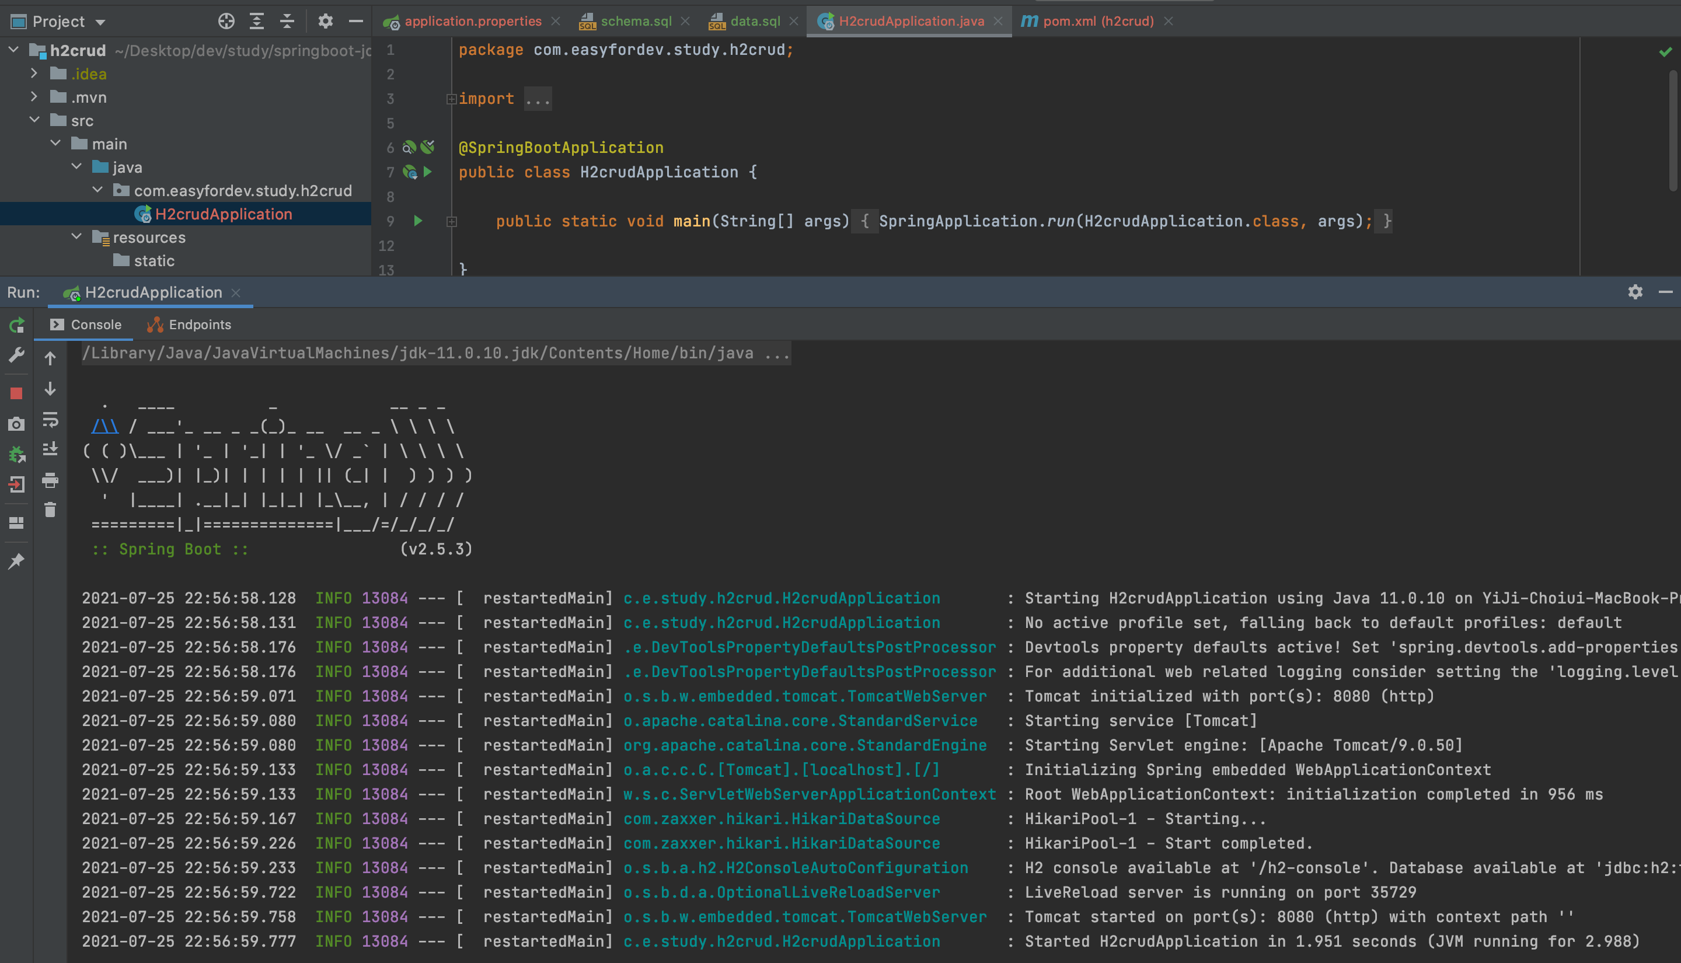Collapse all in the Project tree toolbar
Image resolution: width=1681 pixels, height=963 pixels.
(x=287, y=21)
